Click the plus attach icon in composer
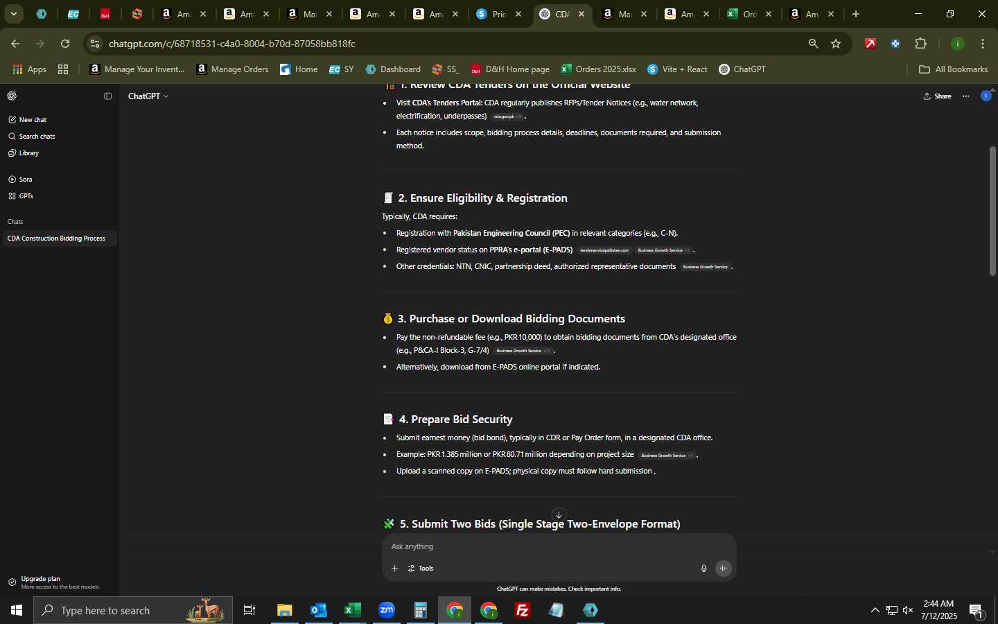The image size is (998, 624). (394, 569)
